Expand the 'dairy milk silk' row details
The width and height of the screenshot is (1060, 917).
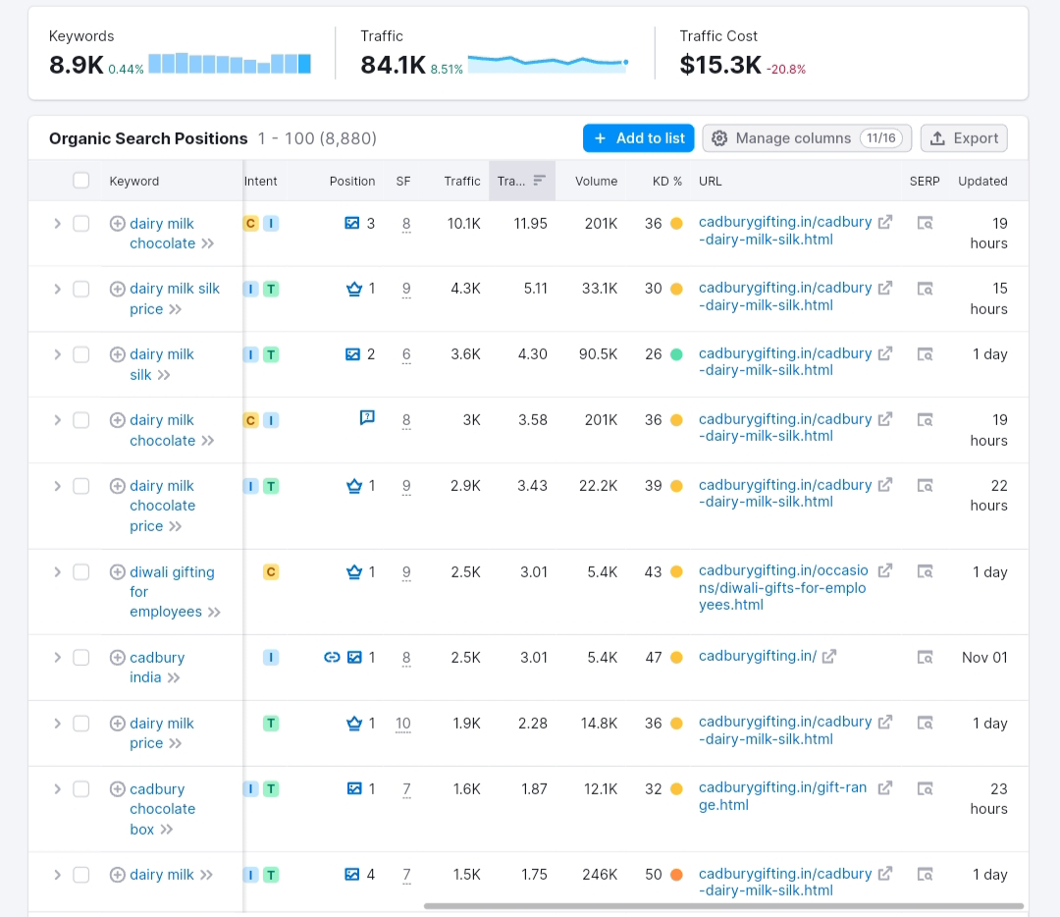point(58,354)
